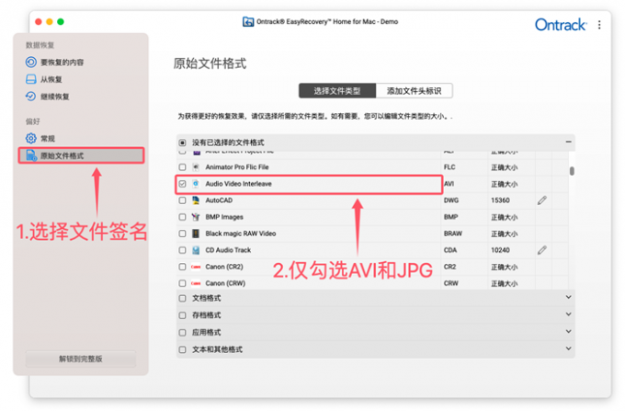The width and height of the screenshot is (625, 411).
Task: Check the Black magic RAW Video checkbox
Action: tap(182, 234)
